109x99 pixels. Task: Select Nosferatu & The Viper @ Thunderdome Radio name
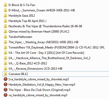[x=45, y=26]
